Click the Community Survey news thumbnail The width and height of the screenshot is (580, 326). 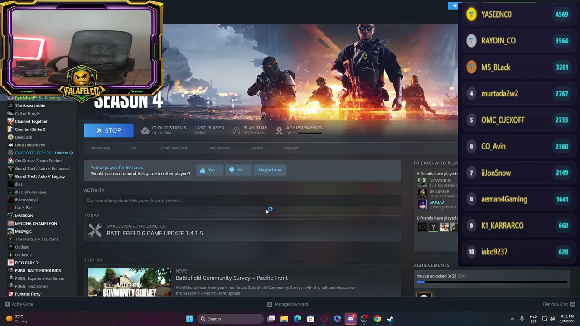pyautogui.click(x=130, y=282)
